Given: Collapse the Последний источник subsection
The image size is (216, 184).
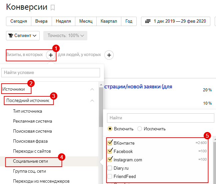Looking at the screenshot, I should tap(92, 100).
